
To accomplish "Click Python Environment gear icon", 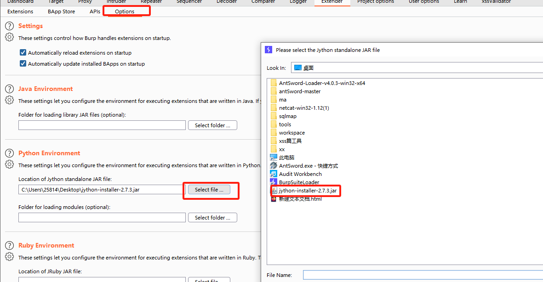I will coord(9,164).
